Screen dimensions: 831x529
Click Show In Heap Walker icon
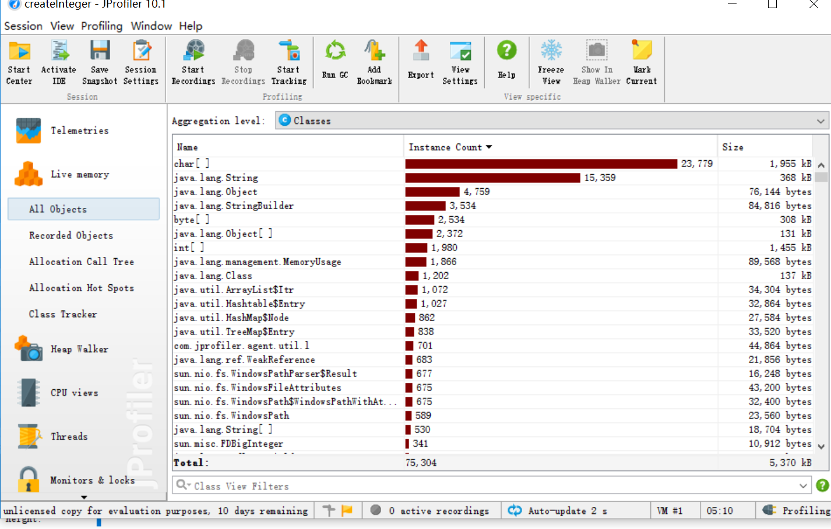[x=597, y=63]
